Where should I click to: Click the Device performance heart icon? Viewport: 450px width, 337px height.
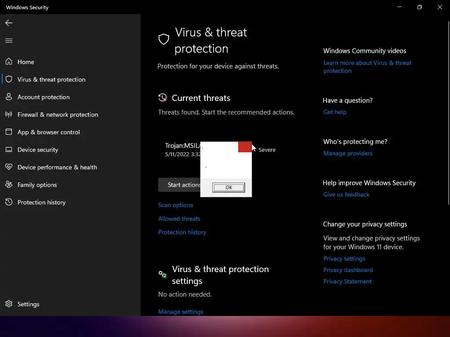9,167
